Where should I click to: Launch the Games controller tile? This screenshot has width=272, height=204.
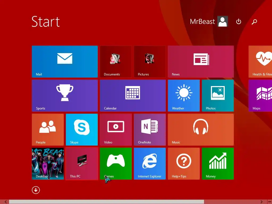(116, 164)
